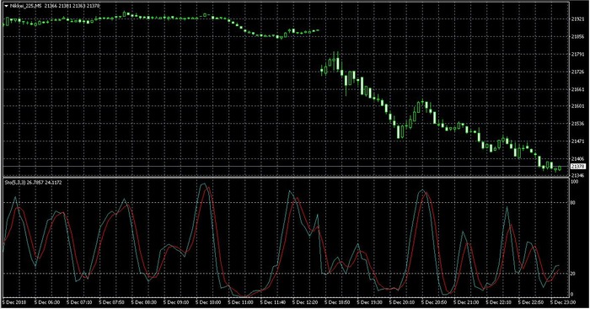This screenshot has height=309, width=590.
Task: Select the 5 Dec 10:00 time label
Action: tap(208, 302)
